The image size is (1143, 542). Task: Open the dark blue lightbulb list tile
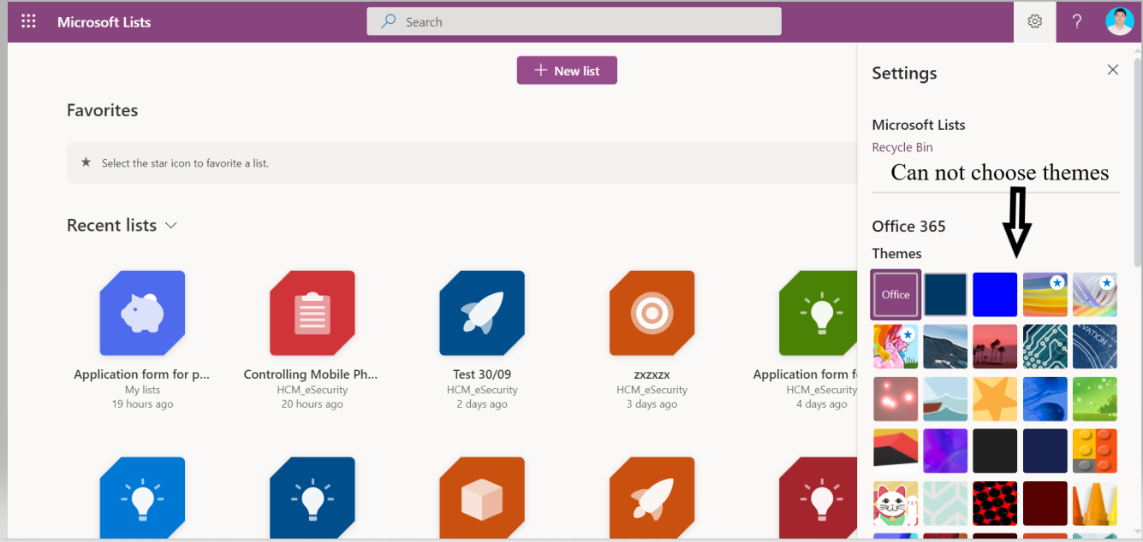pos(312,498)
